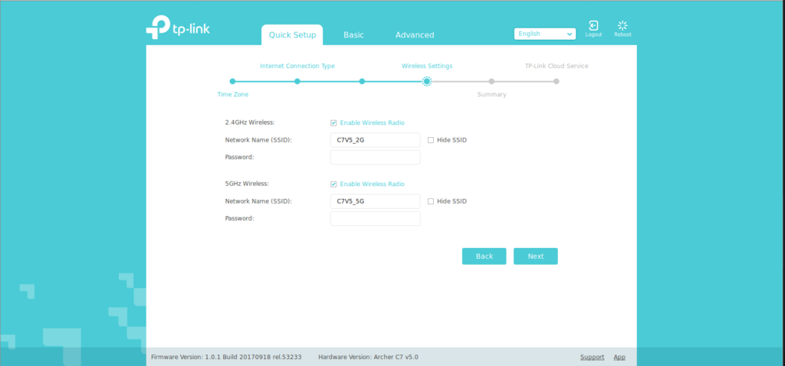This screenshot has width=785, height=366.
Task: Click the Logout icon
Action: (593, 26)
